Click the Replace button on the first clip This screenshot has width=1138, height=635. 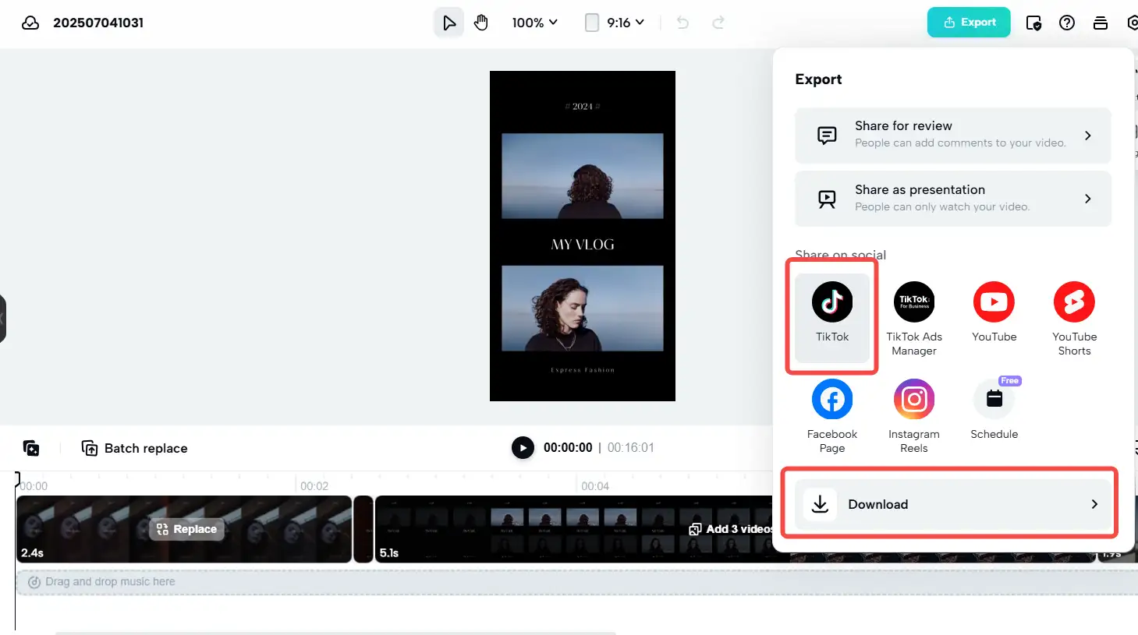pos(187,529)
